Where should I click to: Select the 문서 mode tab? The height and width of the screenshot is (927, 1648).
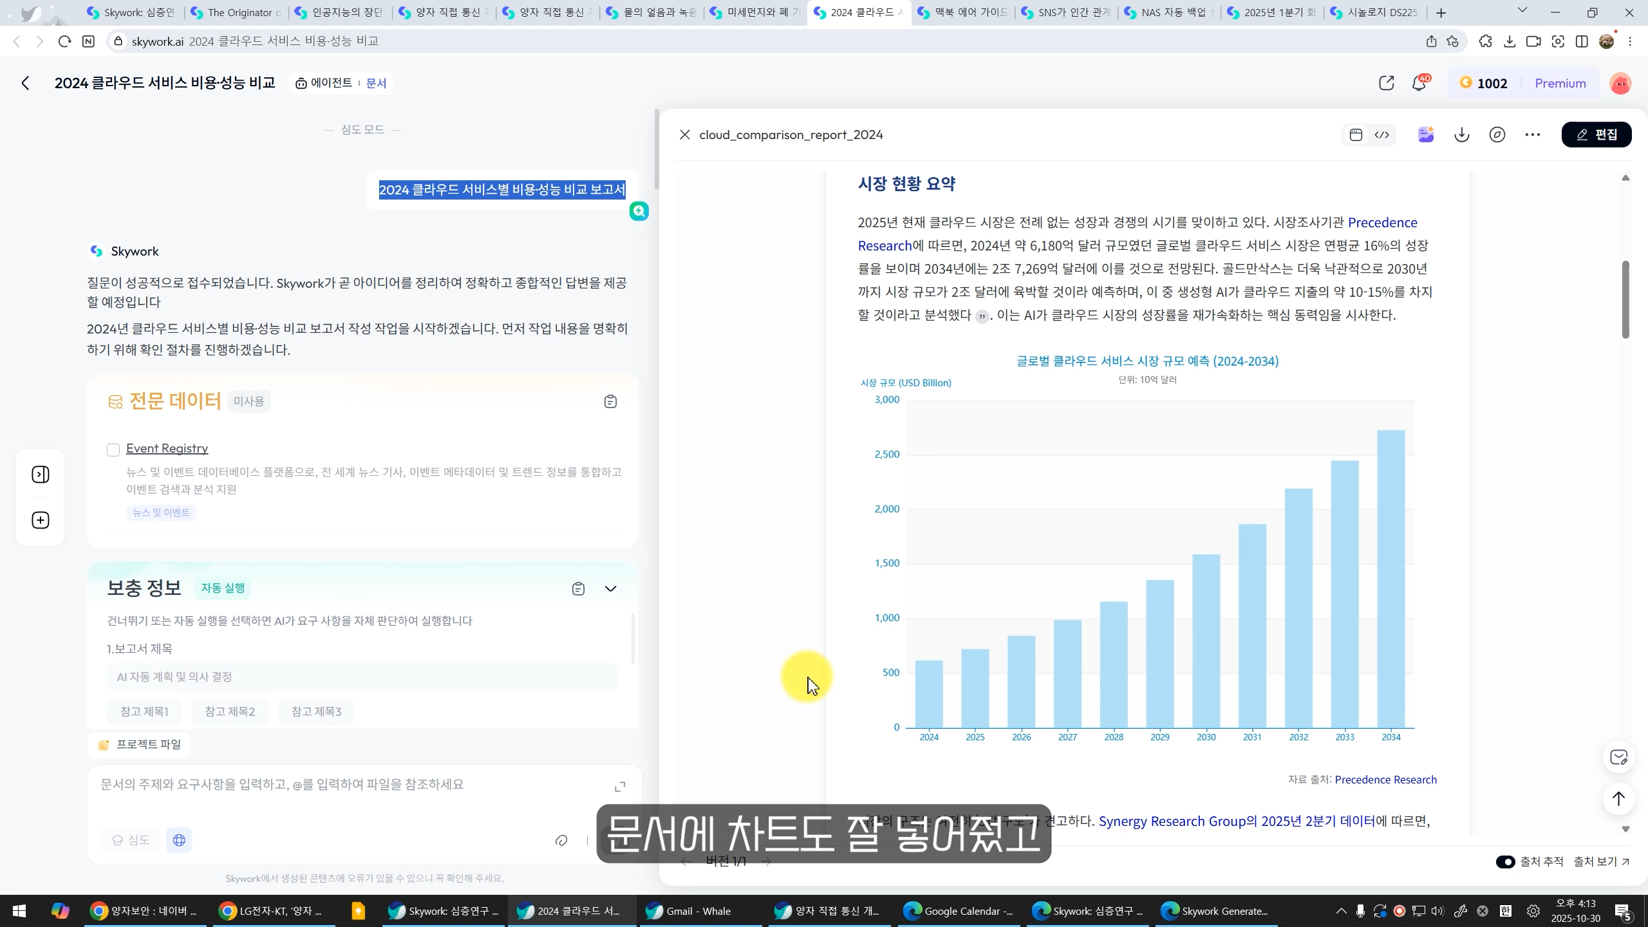[376, 83]
